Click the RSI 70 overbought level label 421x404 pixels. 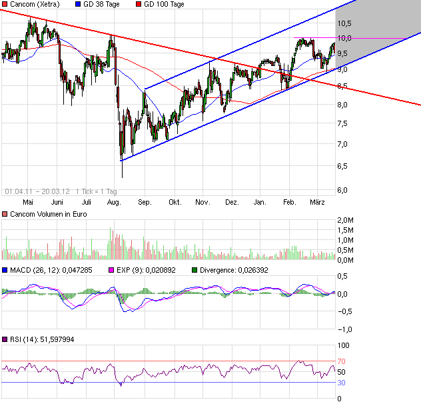(341, 361)
